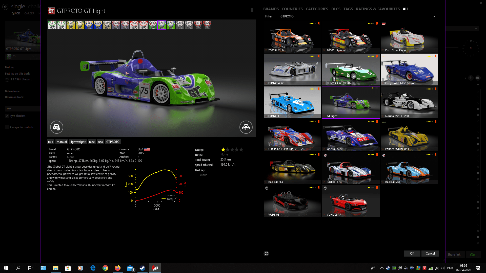Choose the red-white number 55 skin
This screenshot has height=273, width=486.
tap(134, 25)
